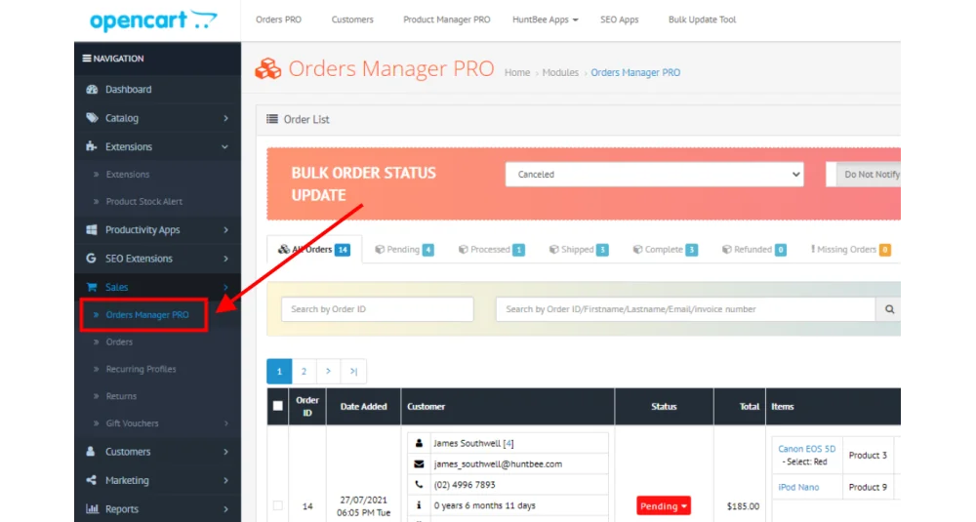976x522 pixels.
Task: Focus the Search by Order ID field
Action: coord(377,309)
